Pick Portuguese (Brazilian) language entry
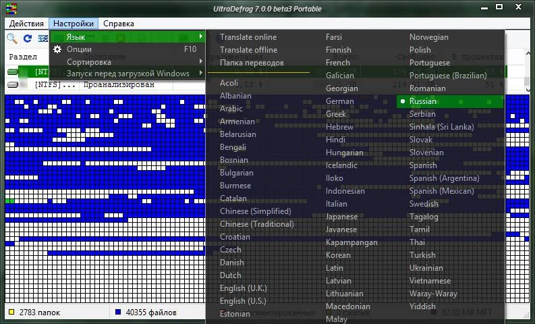This screenshot has width=535, height=324. pos(448,76)
